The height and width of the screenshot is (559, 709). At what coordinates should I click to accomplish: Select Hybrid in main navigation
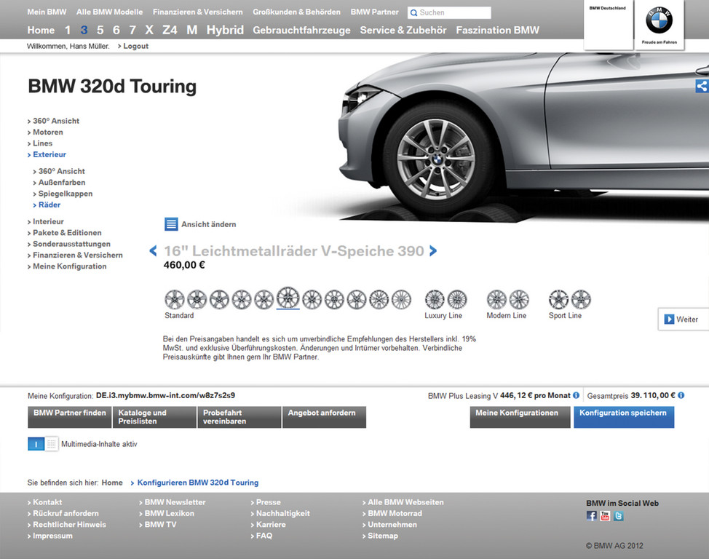click(225, 31)
